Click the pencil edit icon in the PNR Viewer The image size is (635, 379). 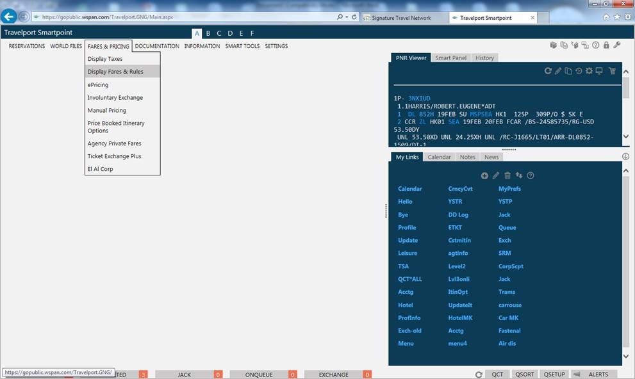click(558, 71)
